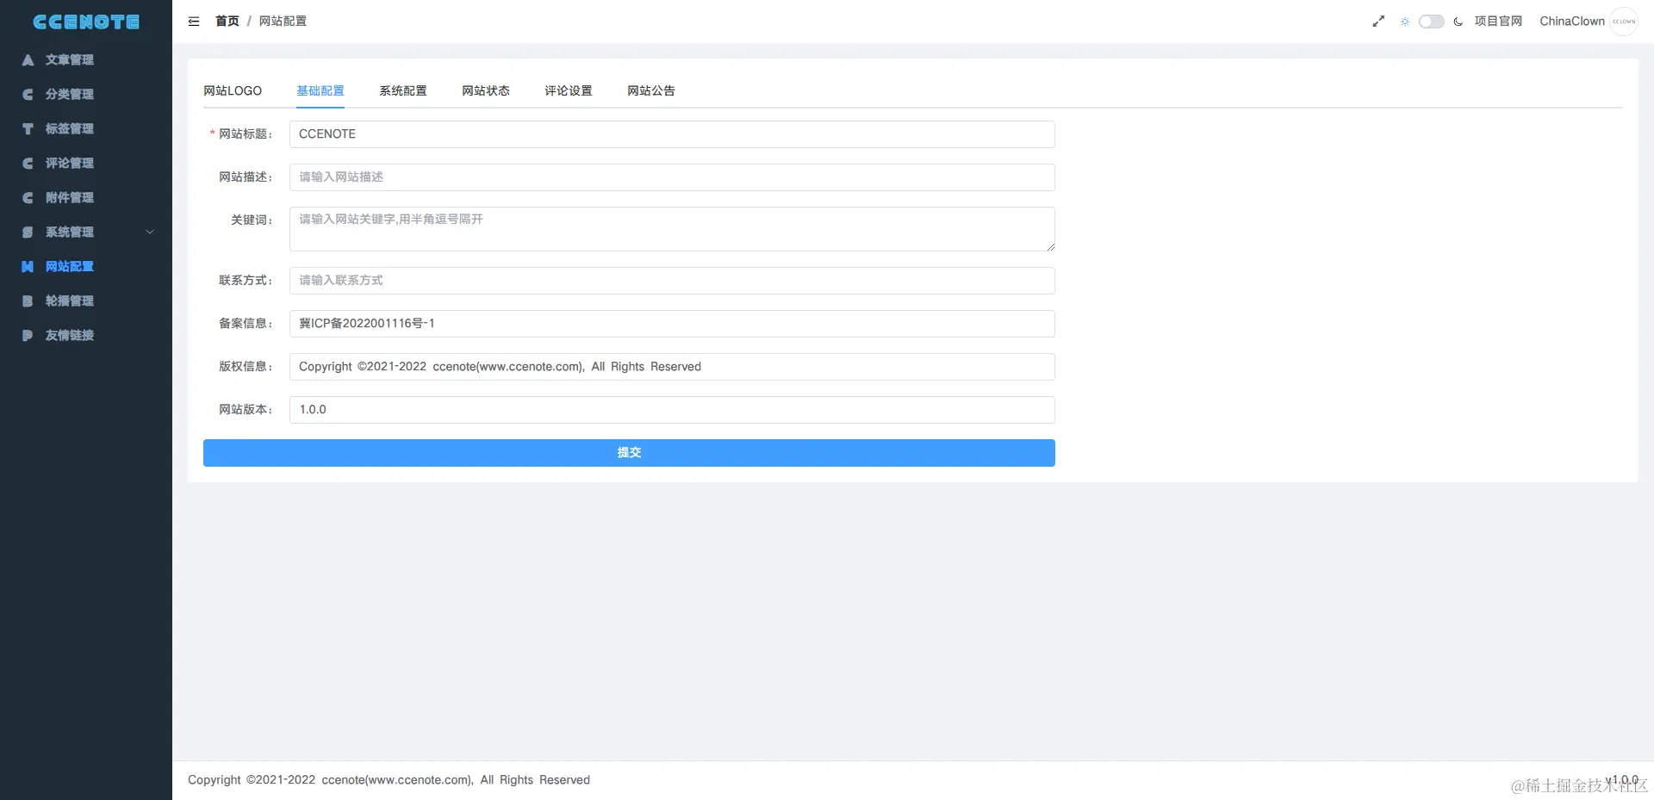Image resolution: width=1654 pixels, height=800 pixels.
Task: Open the 系统配置 tab
Action: tap(403, 90)
